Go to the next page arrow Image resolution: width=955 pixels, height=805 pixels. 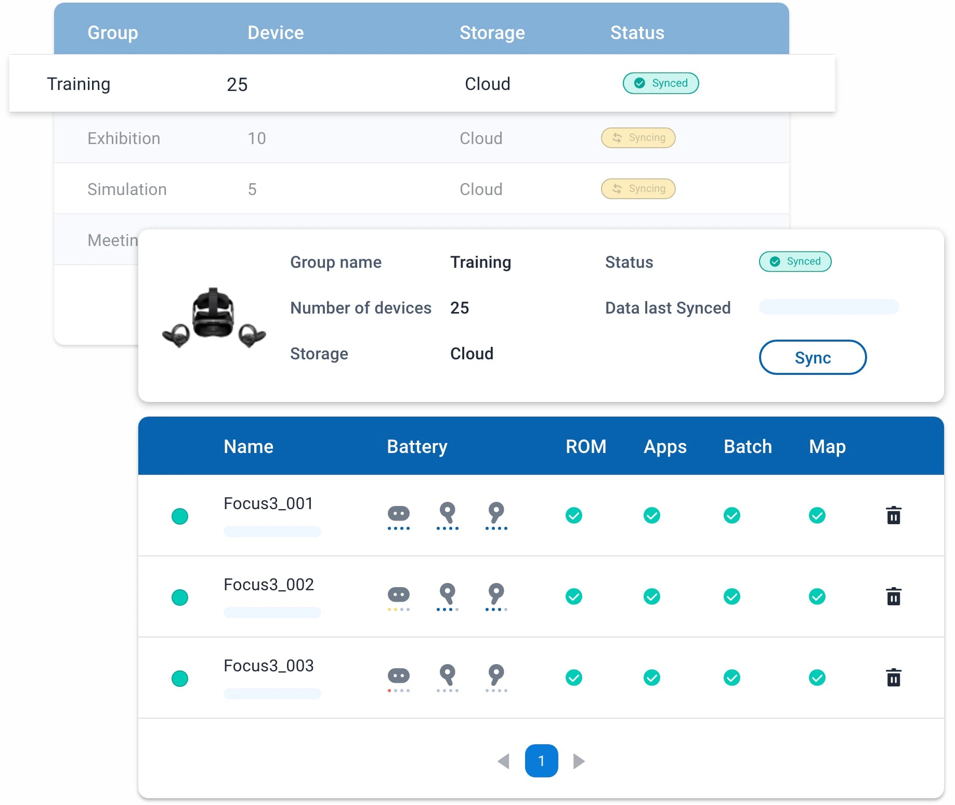pos(579,761)
